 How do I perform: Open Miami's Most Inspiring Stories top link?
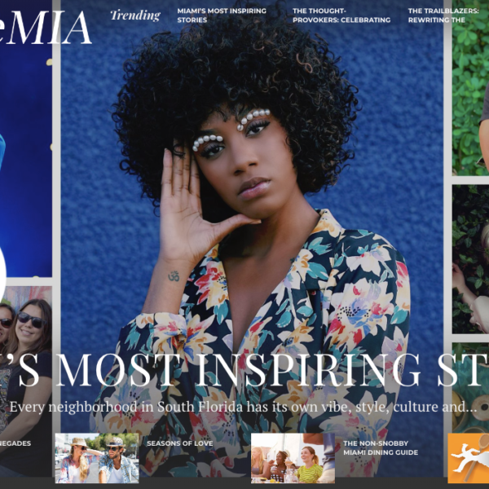[x=222, y=15]
